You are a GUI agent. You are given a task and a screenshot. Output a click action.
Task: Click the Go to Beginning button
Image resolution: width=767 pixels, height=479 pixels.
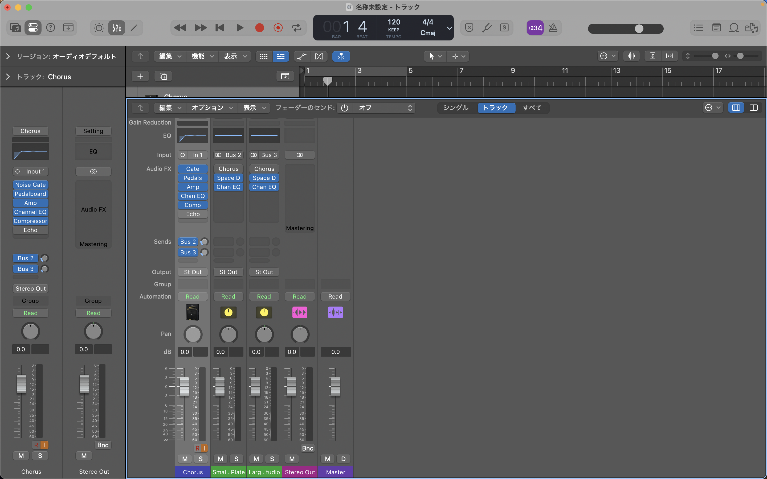(220, 28)
